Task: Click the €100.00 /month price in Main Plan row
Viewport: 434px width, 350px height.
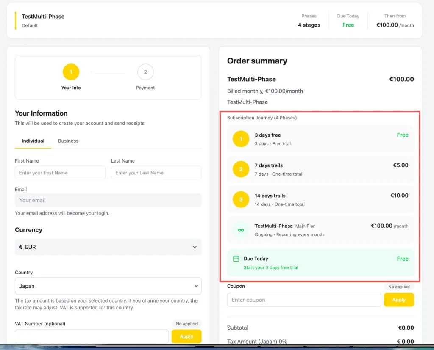Action: (x=389, y=226)
